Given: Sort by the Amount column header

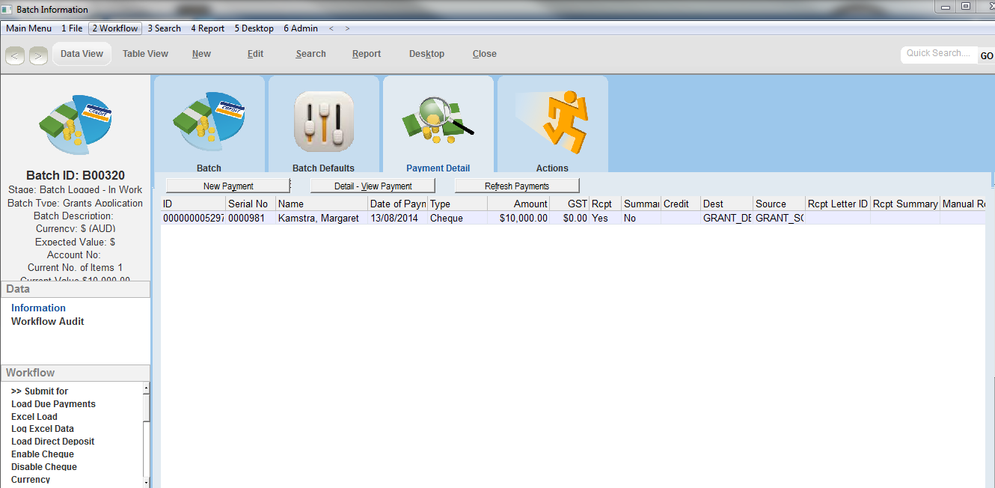Looking at the screenshot, I should 518,204.
